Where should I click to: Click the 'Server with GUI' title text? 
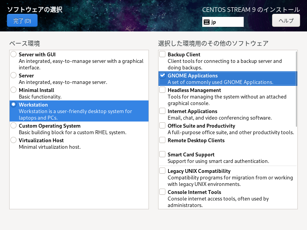pos(37,54)
